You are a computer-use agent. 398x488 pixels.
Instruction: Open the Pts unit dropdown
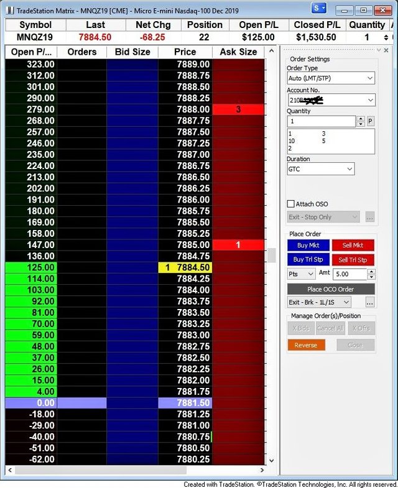301,274
